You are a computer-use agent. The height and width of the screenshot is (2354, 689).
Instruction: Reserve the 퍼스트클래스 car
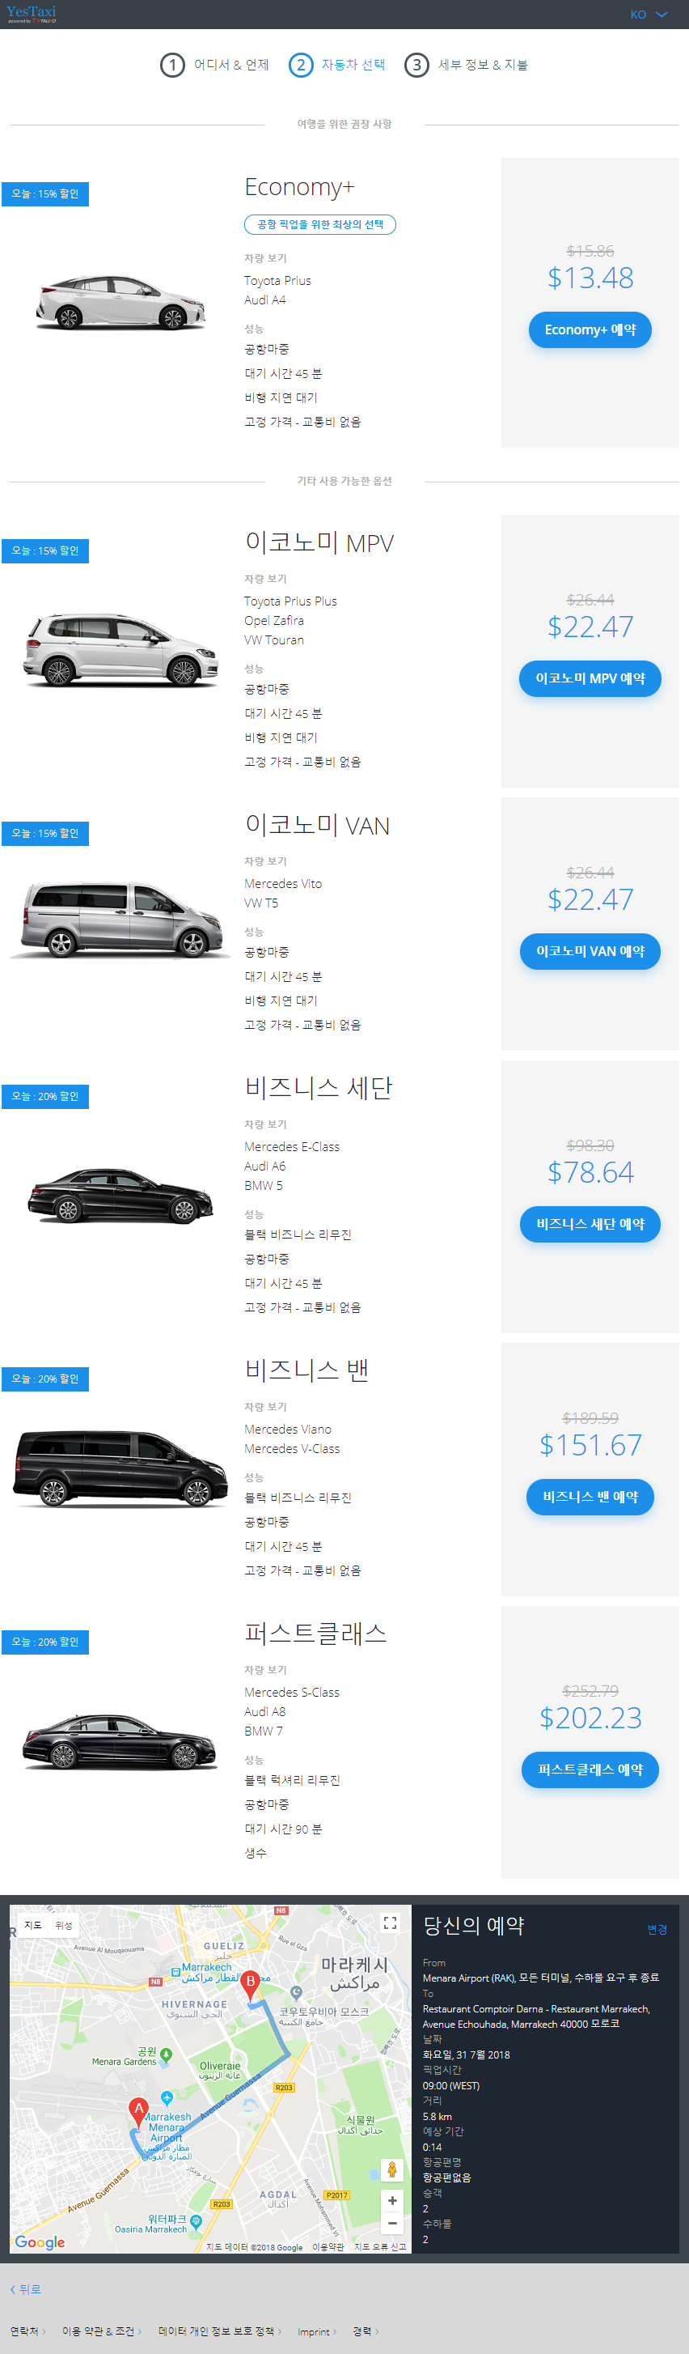pyautogui.click(x=590, y=1770)
